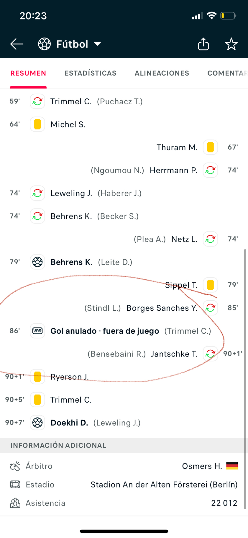Tap the football icon beside Fútbol
This screenshot has width=248, height=538.
[x=45, y=44]
